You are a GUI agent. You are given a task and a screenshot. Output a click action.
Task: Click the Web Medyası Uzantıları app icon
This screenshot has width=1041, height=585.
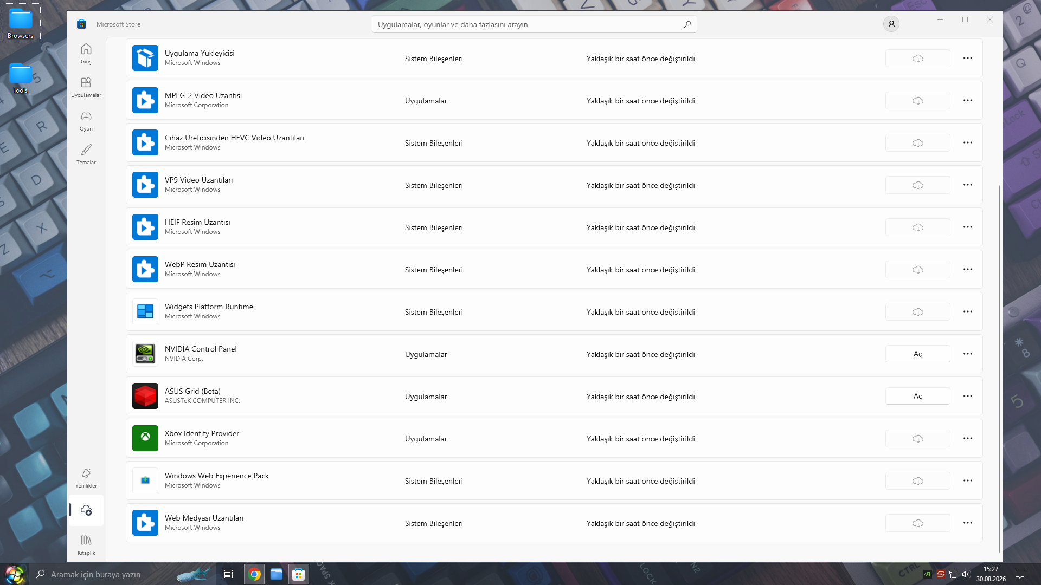(x=145, y=523)
